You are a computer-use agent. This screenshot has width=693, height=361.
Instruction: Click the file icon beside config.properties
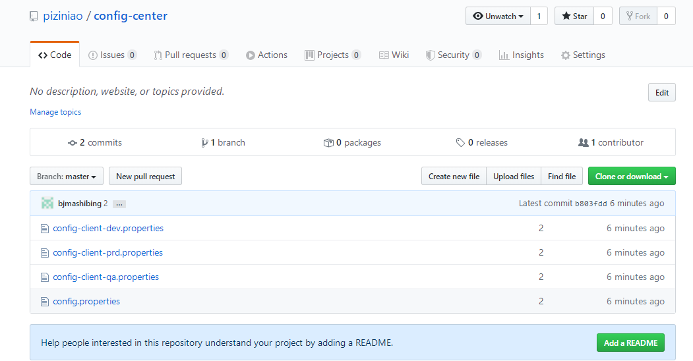tap(45, 302)
